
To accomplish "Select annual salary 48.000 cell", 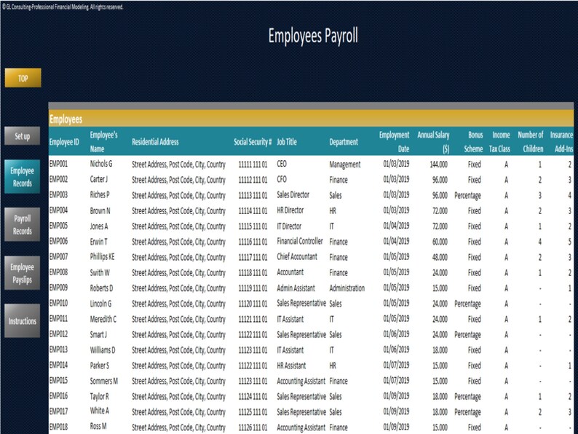I will point(440,257).
